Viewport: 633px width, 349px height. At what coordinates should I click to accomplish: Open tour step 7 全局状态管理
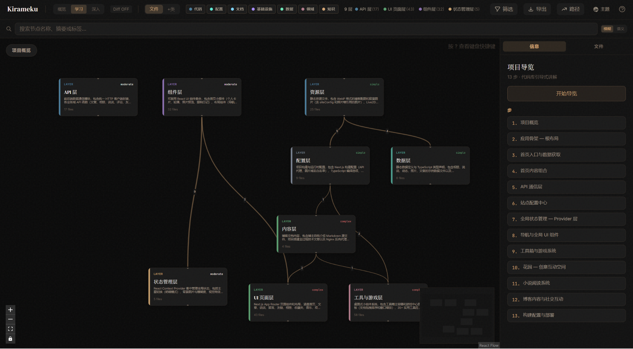coord(566,219)
